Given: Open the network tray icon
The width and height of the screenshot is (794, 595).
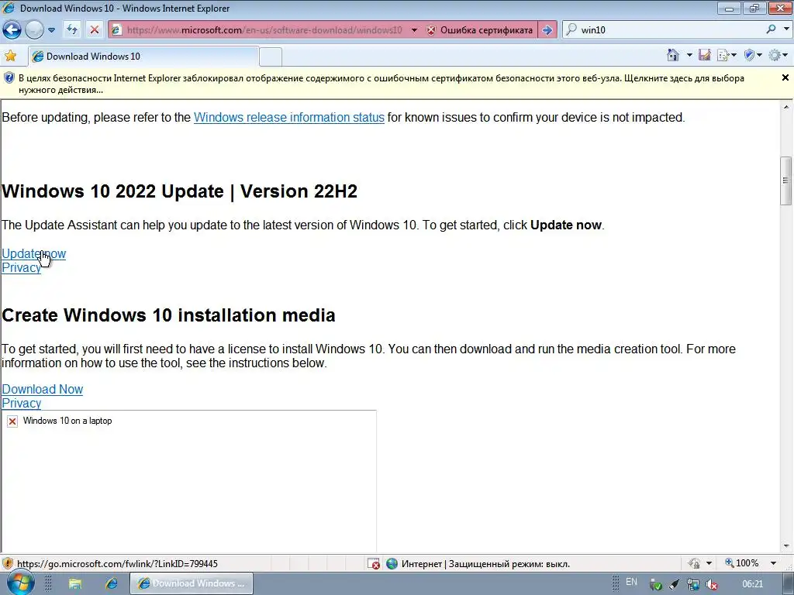Looking at the screenshot, I should [692, 584].
